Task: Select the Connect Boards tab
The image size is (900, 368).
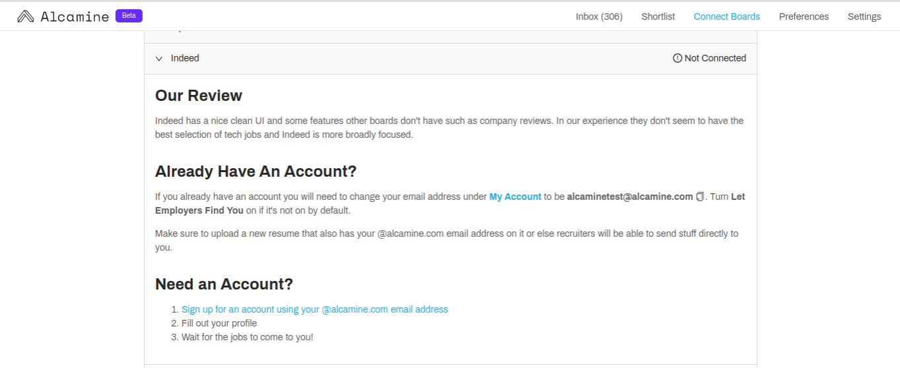Action: pos(726,16)
